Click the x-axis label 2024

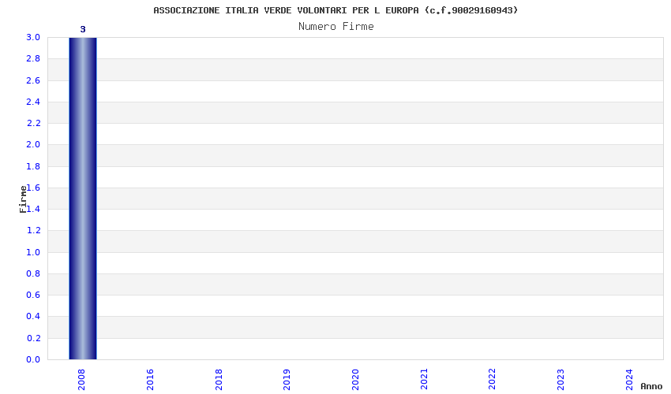[x=629, y=380]
